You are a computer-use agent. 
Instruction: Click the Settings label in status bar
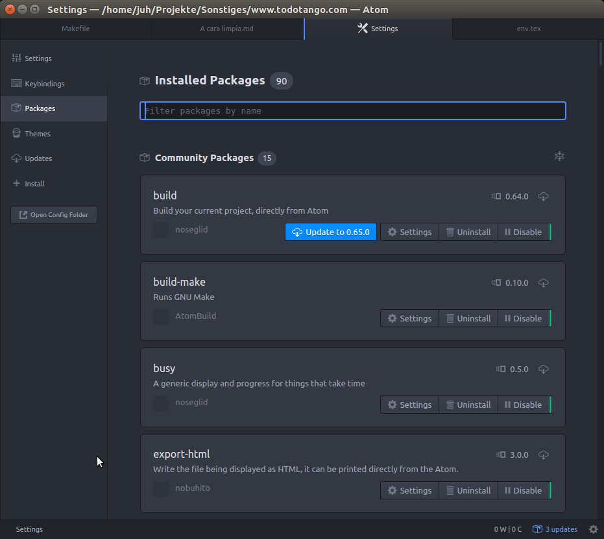pos(29,529)
